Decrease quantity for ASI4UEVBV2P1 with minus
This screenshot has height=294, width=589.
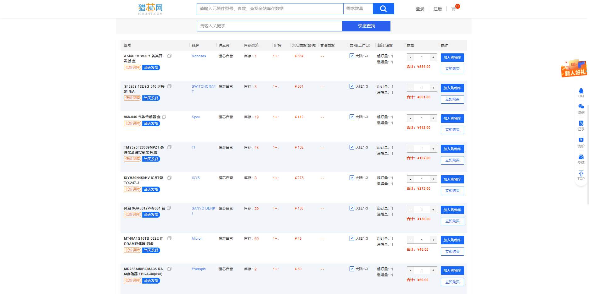(x=411, y=57)
